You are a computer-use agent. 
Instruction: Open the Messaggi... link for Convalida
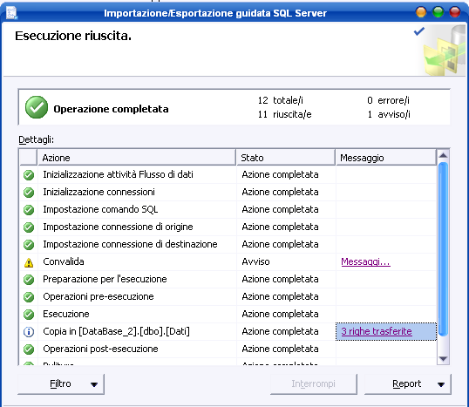[x=365, y=261]
